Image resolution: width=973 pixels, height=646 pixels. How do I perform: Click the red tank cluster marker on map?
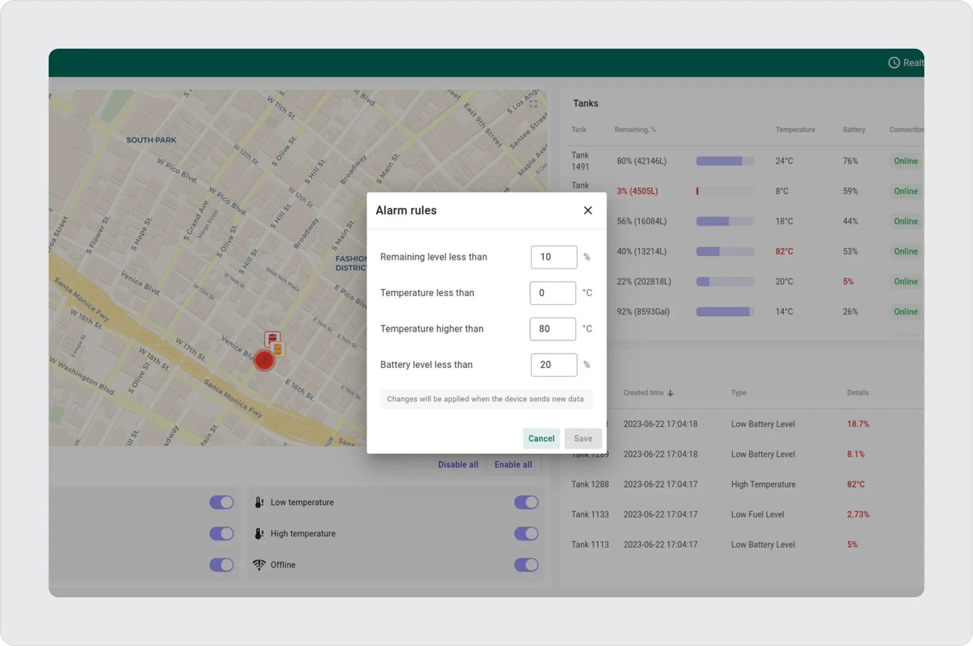coord(264,361)
